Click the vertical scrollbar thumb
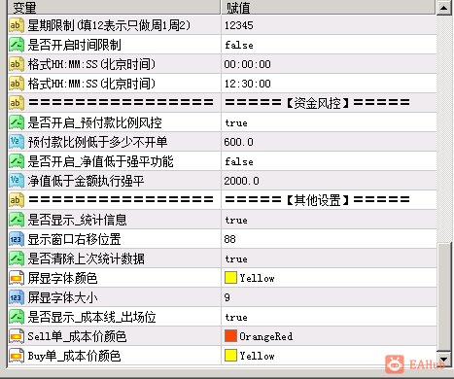Viewport: 454px width, 379px height. click(x=443, y=296)
